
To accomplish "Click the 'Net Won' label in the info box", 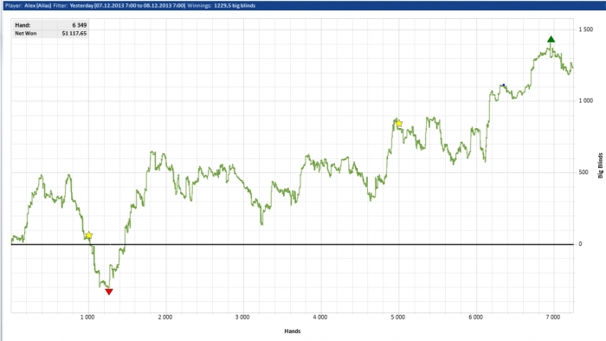I will (x=25, y=34).
